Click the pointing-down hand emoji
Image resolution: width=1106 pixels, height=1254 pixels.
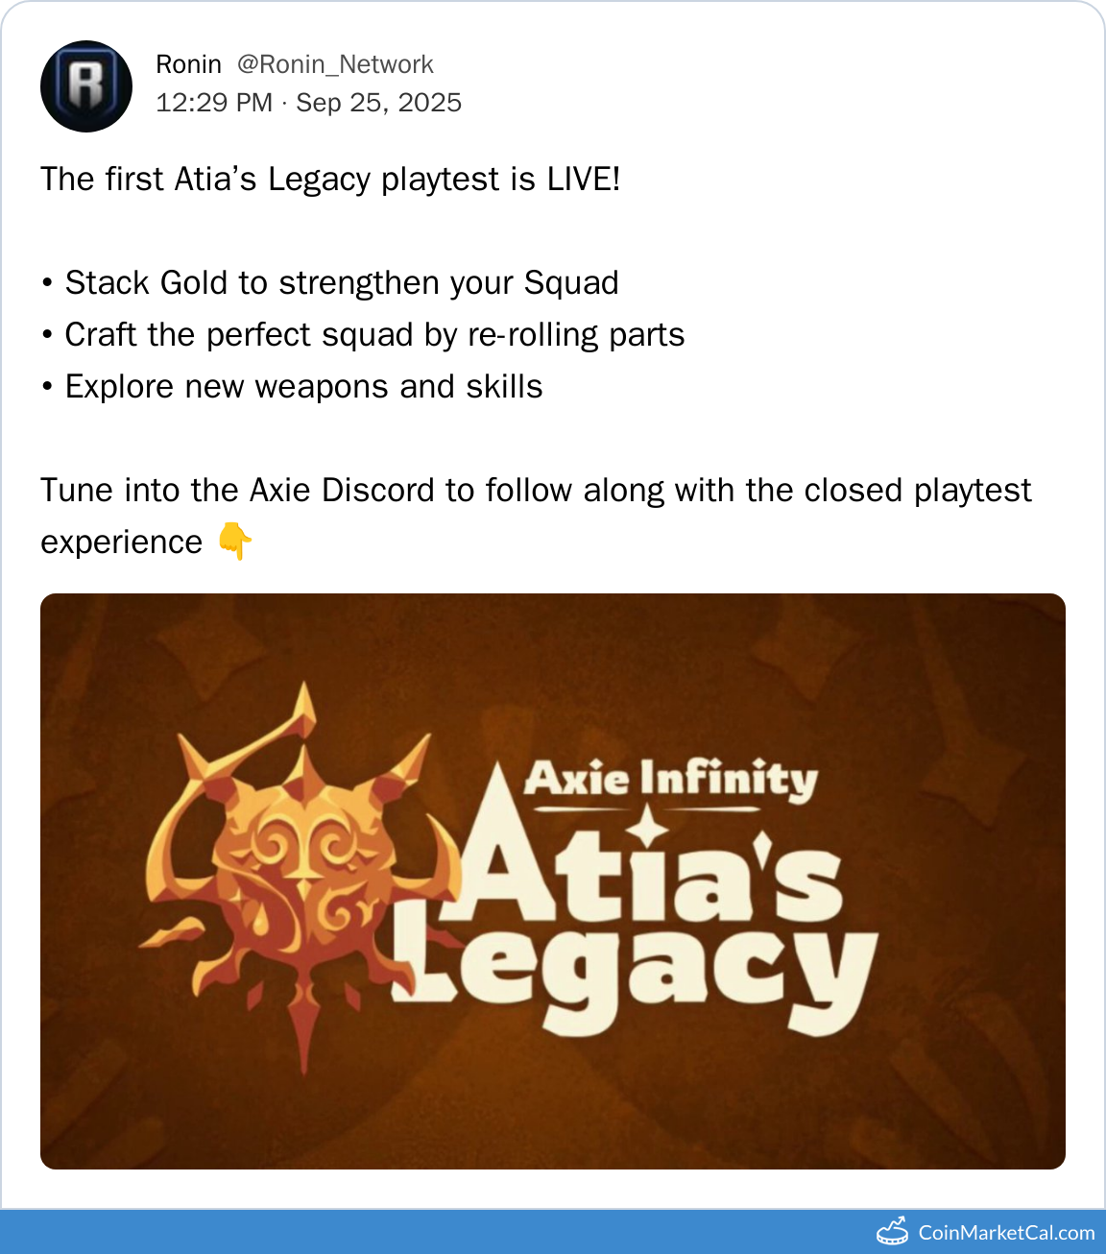click(234, 543)
